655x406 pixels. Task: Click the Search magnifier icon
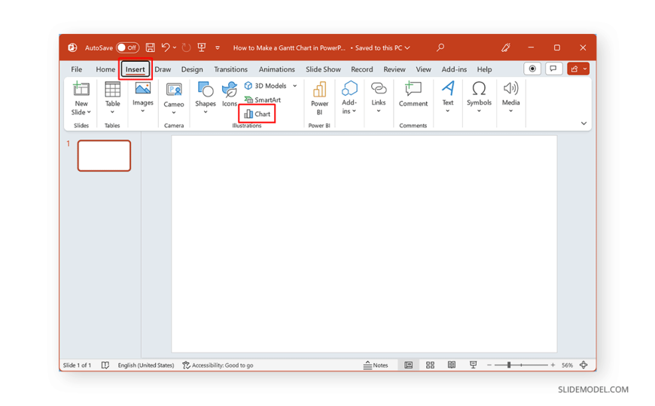coord(440,47)
